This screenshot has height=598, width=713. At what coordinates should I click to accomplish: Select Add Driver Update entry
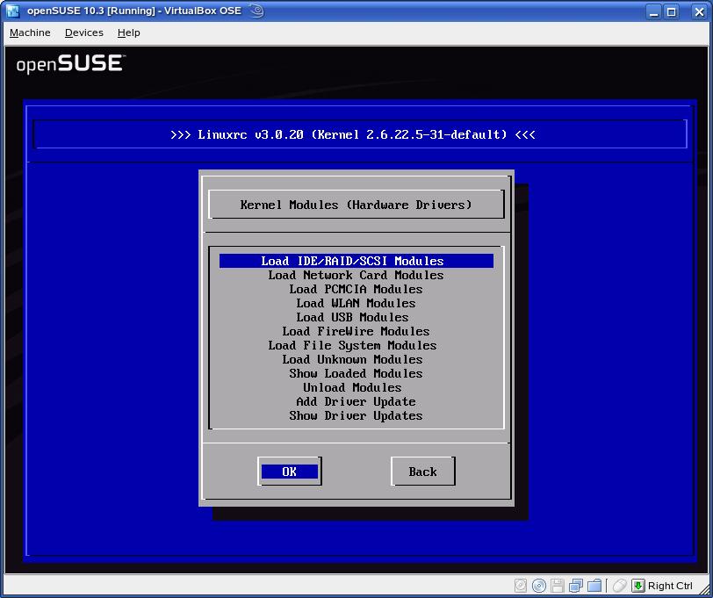pyautogui.click(x=356, y=402)
